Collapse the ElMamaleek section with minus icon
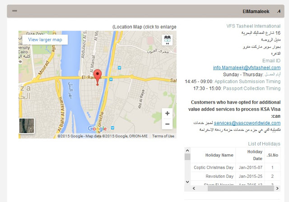289x202 pixels. pyautogui.click(x=14, y=11)
